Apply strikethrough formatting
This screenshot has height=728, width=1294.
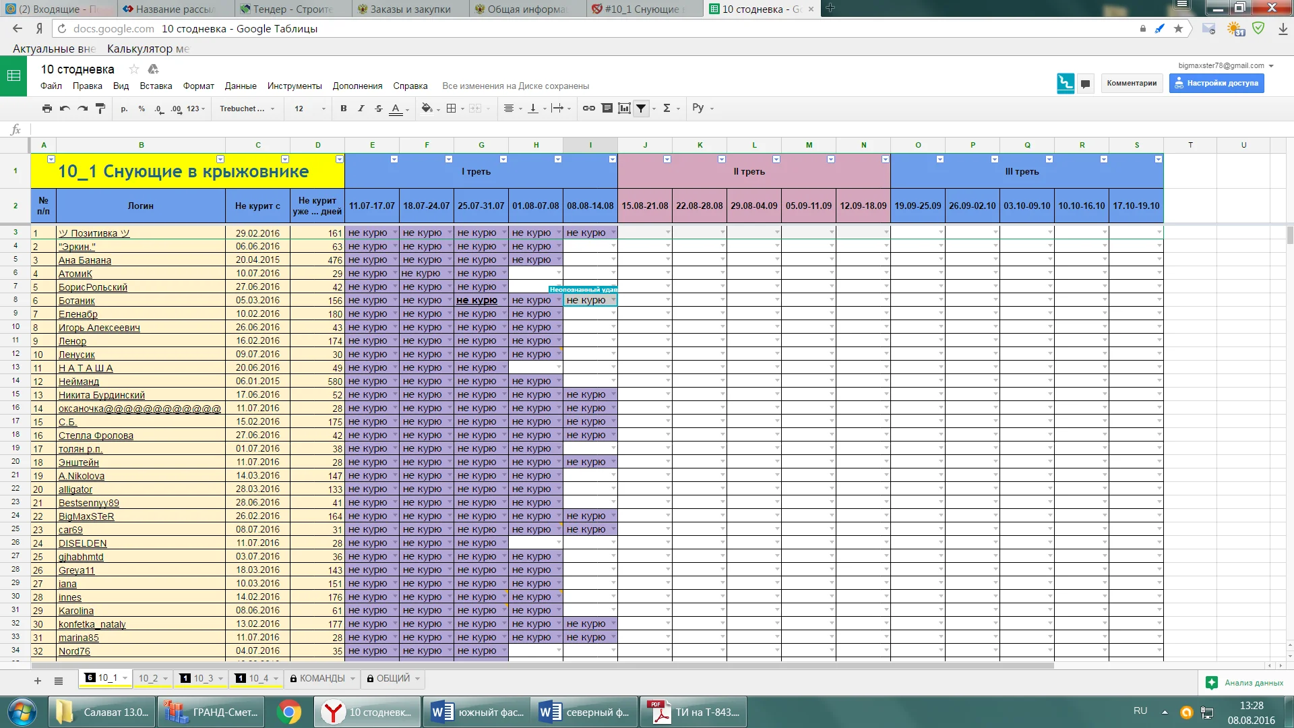pos(379,109)
